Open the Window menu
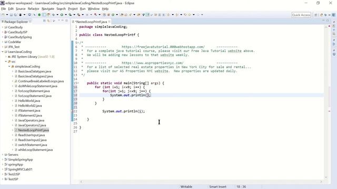This screenshot has width=337, height=189. point(94,9)
